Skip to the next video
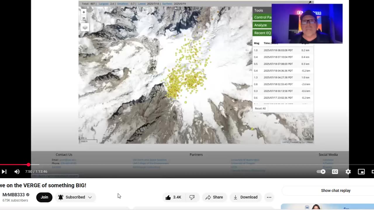The image size is (374, 210). tap(4, 171)
